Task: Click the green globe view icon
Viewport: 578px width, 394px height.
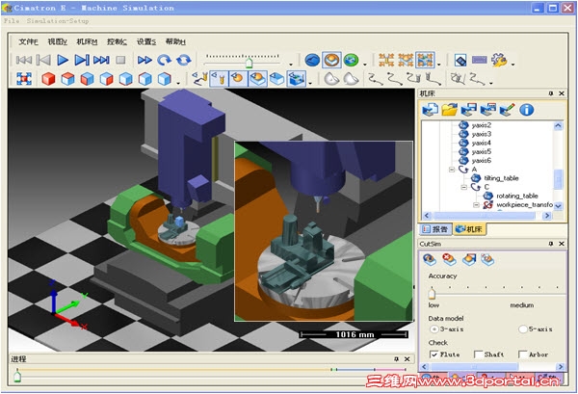Action: (x=351, y=60)
